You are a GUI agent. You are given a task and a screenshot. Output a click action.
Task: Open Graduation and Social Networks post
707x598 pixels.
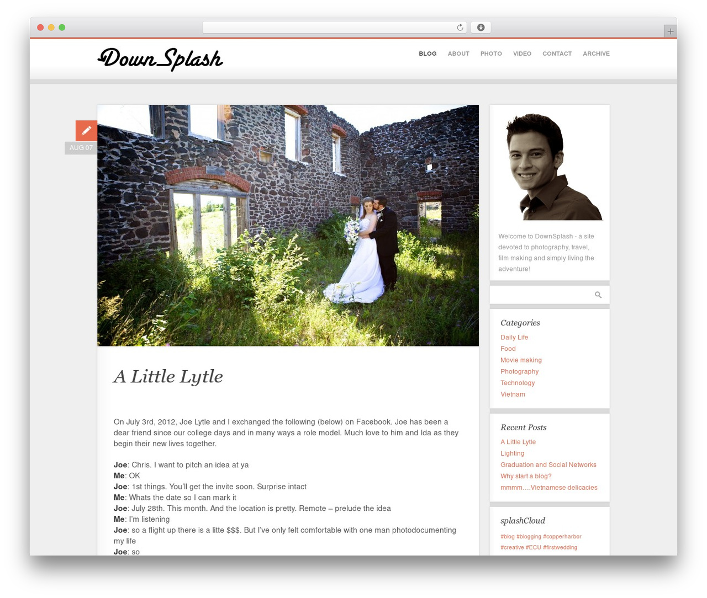(548, 465)
